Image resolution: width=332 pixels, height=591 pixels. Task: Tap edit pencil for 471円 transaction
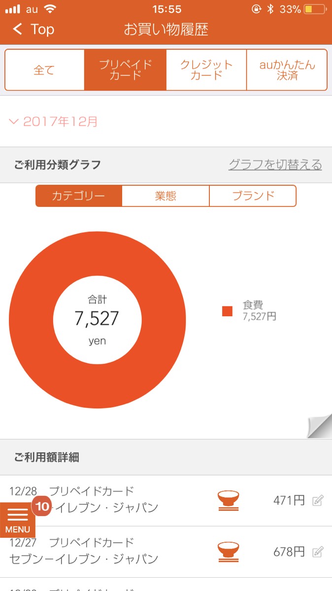pos(318,501)
